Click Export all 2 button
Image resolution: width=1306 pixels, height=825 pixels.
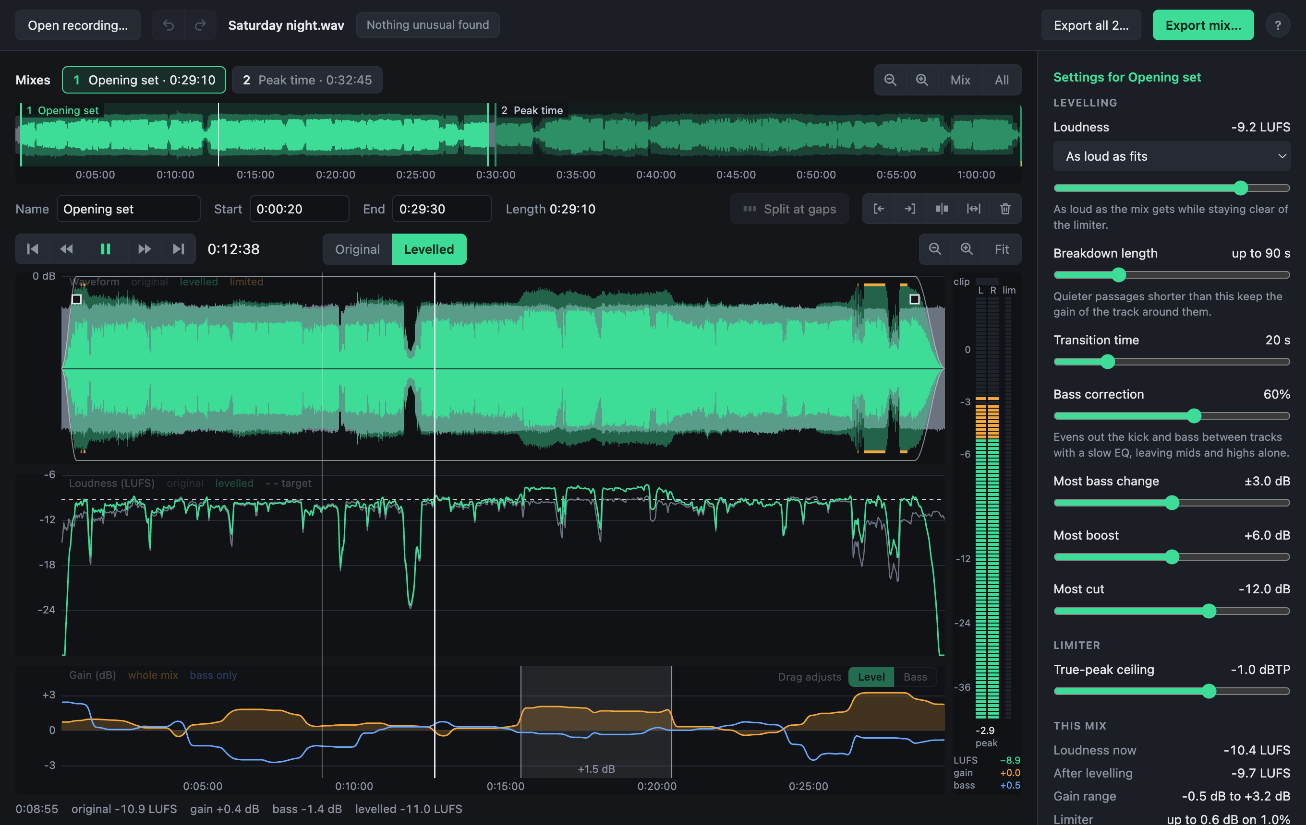(1091, 25)
